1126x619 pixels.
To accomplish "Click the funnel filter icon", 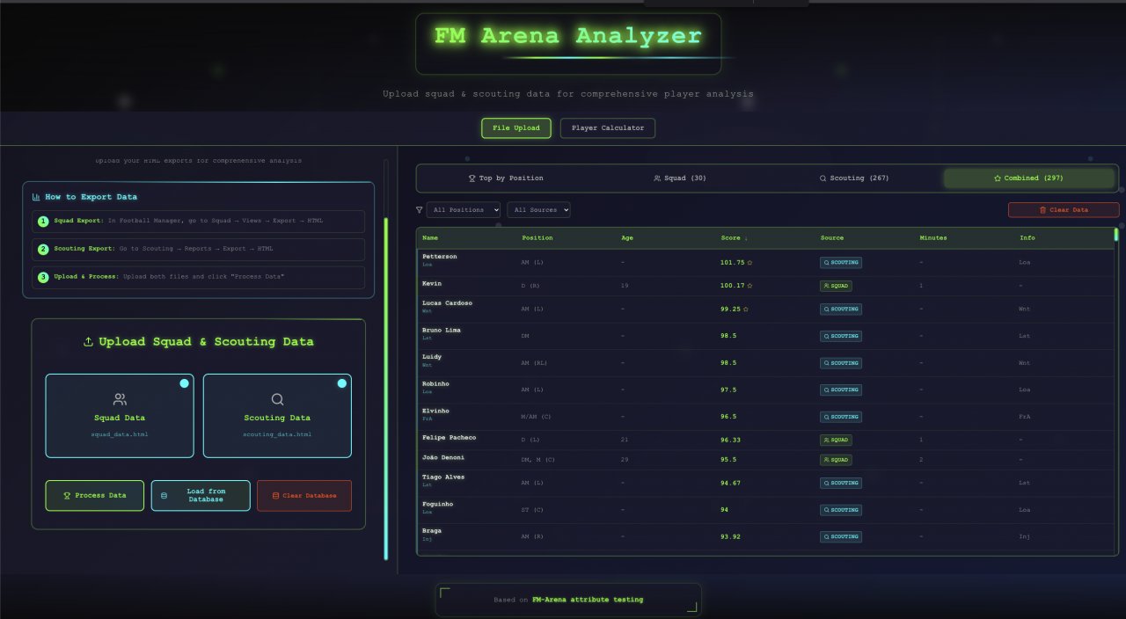I will click(419, 210).
